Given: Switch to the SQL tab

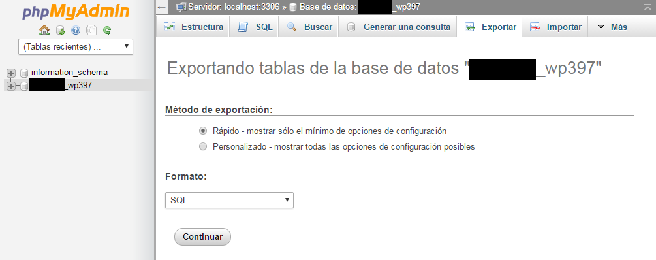Looking at the screenshot, I should point(254,27).
